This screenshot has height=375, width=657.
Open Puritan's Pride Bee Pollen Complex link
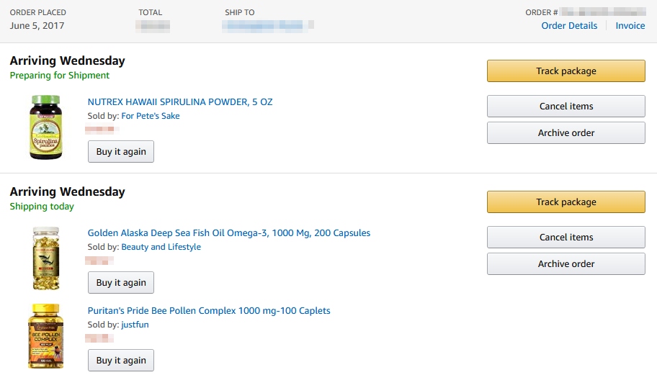click(x=209, y=311)
